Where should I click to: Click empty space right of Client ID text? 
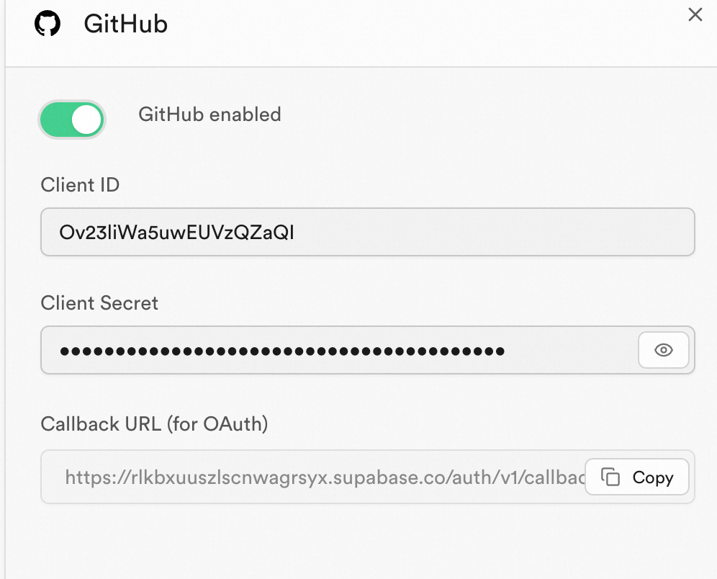coord(494,232)
